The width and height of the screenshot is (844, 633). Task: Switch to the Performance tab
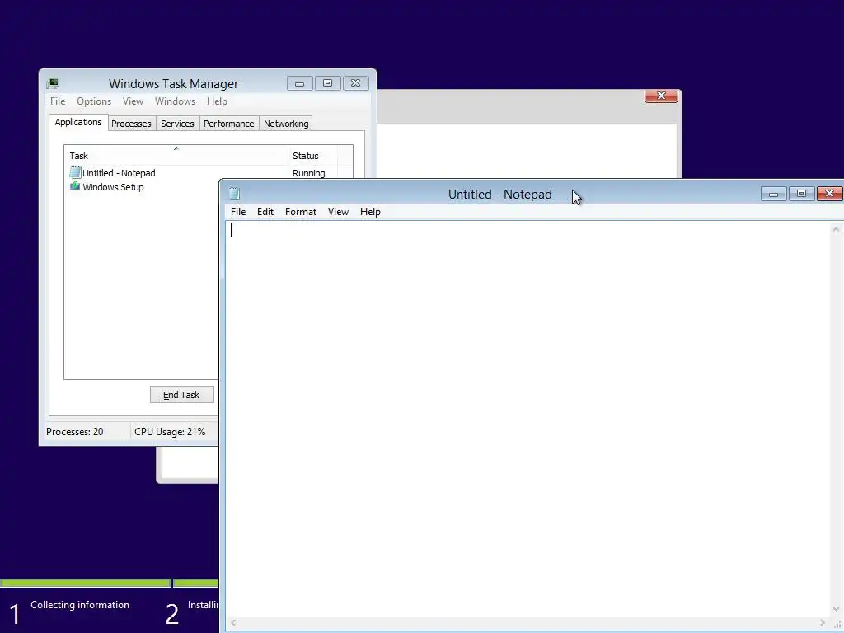pyautogui.click(x=229, y=124)
